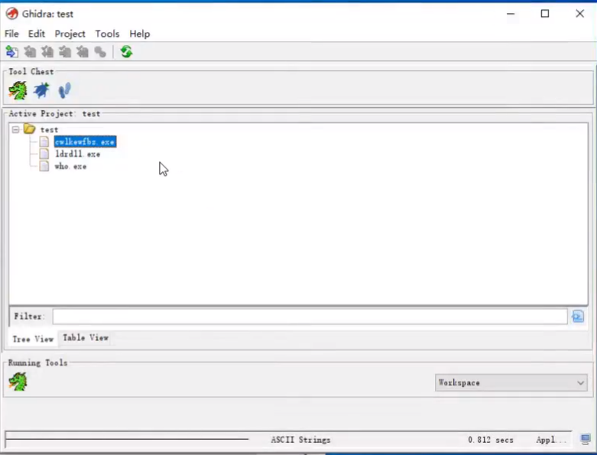Click the fifth grayed version control icon
Screen dimensions: 597x455
click(83, 52)
